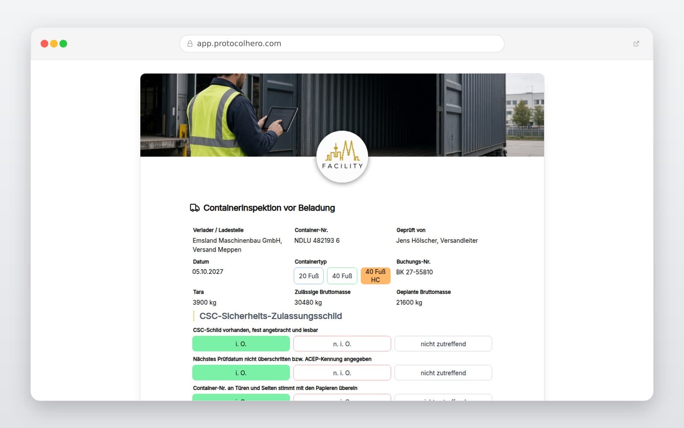Click the CSC-Sicherheits-Zulassungsschild section heading
The width and height of the screenshot is (684, 428).
[x=271, y=316]
